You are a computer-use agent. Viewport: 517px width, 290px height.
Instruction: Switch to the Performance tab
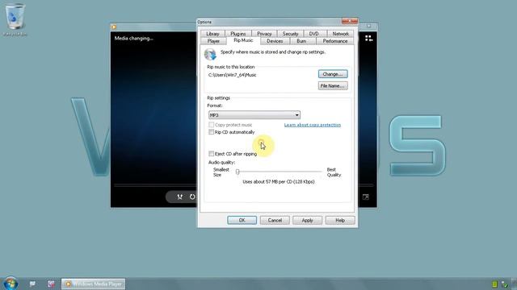click(335, 41)
